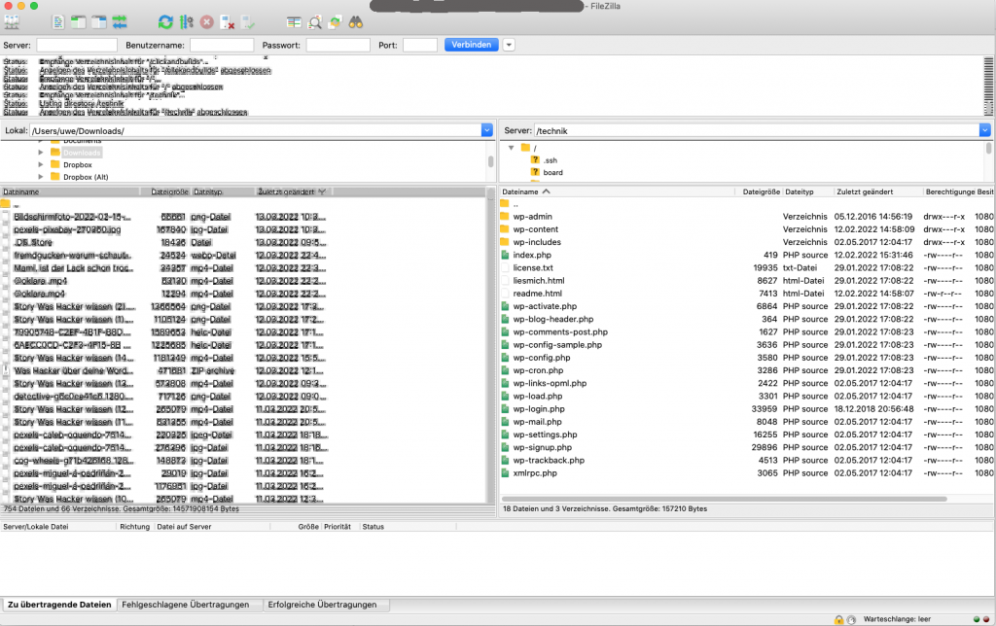Open the local path dropdown

[489, 129]
